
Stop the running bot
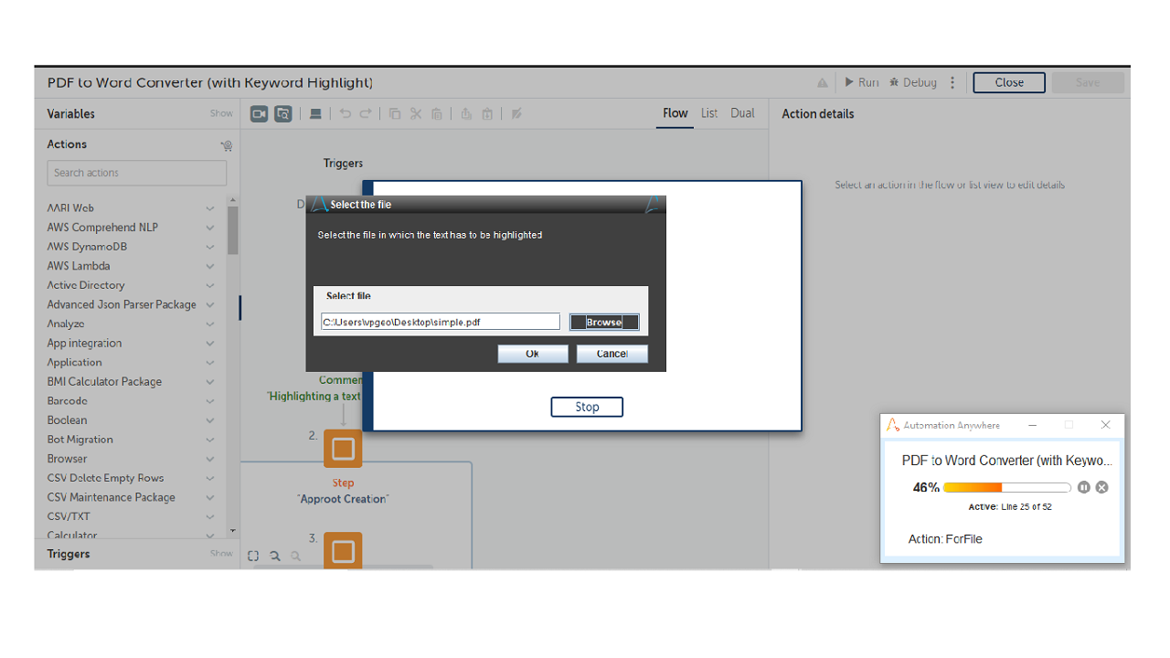point(587,407)
